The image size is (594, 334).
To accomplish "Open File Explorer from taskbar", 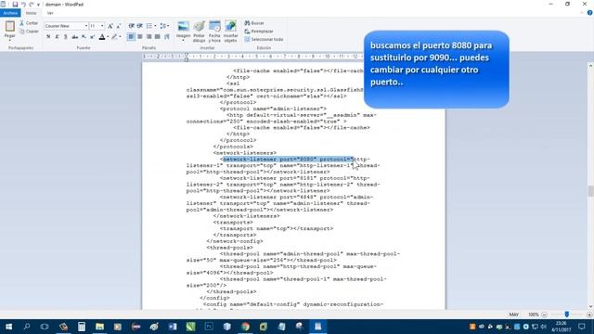I will (99, 327).
